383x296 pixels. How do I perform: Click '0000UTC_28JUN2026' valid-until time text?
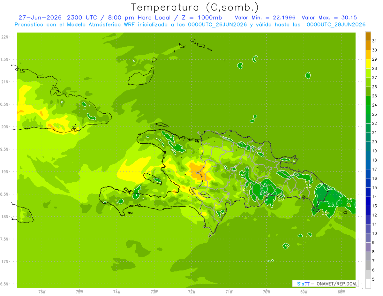coord(336,25)
